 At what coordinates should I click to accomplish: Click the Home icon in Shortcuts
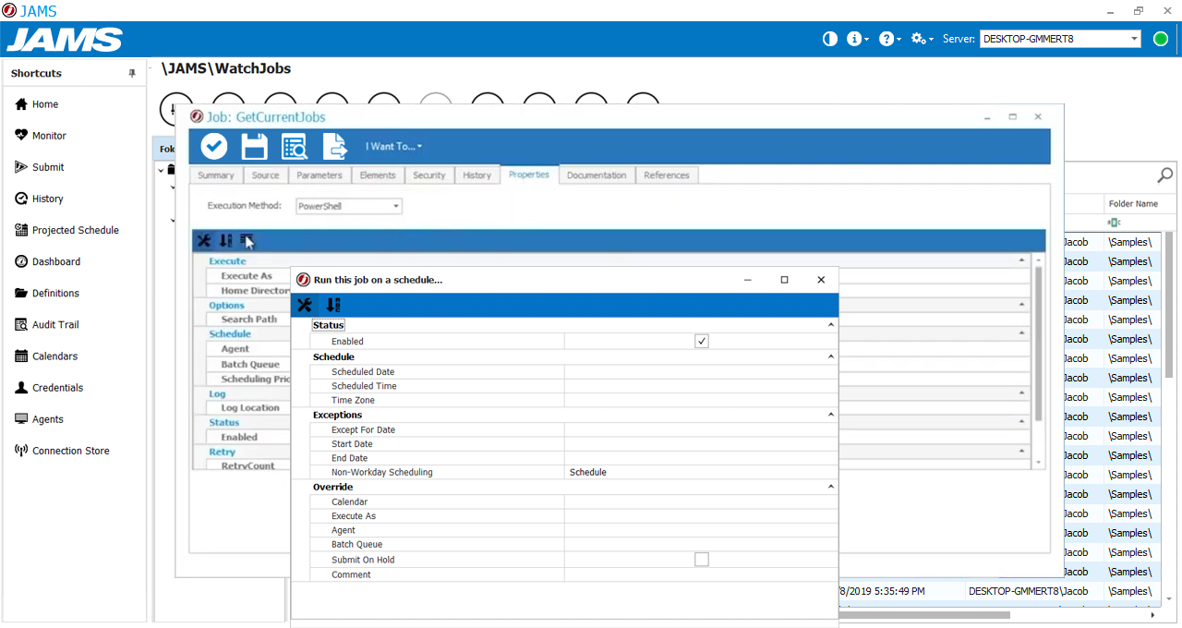(21, 104)
